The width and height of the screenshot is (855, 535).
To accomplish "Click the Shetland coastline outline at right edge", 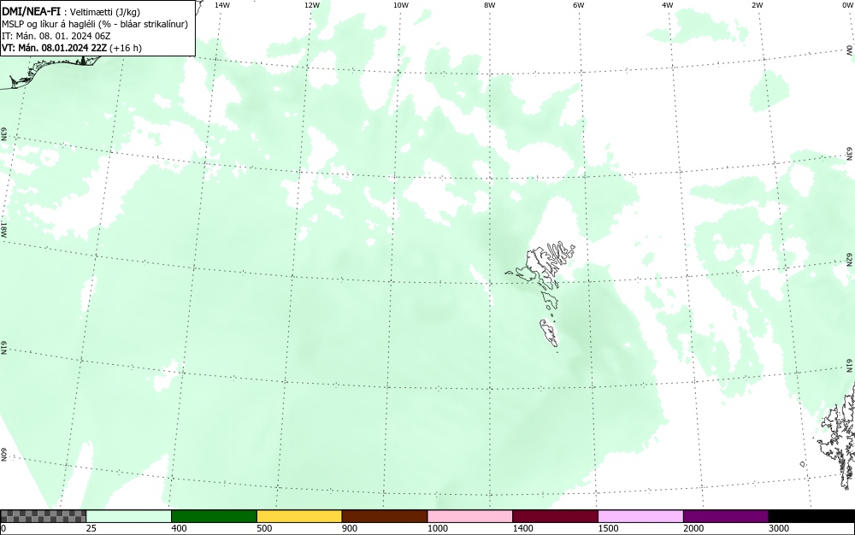I will click(x=839, y=436).
